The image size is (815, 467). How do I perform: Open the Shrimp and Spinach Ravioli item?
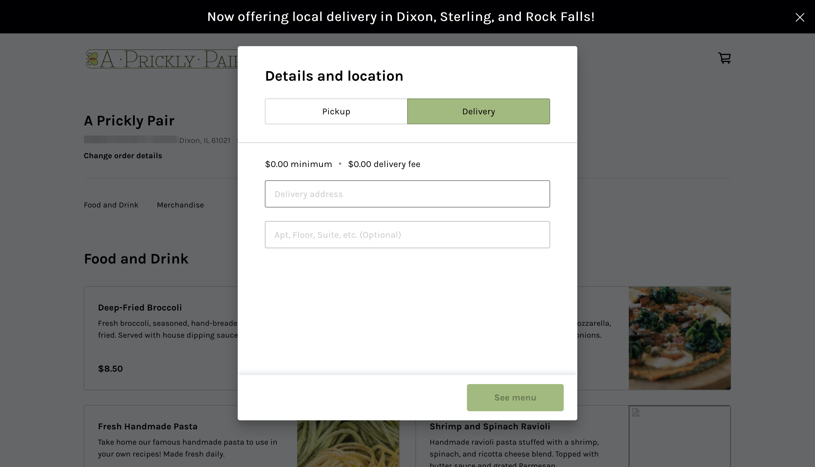tap(490, 426)
